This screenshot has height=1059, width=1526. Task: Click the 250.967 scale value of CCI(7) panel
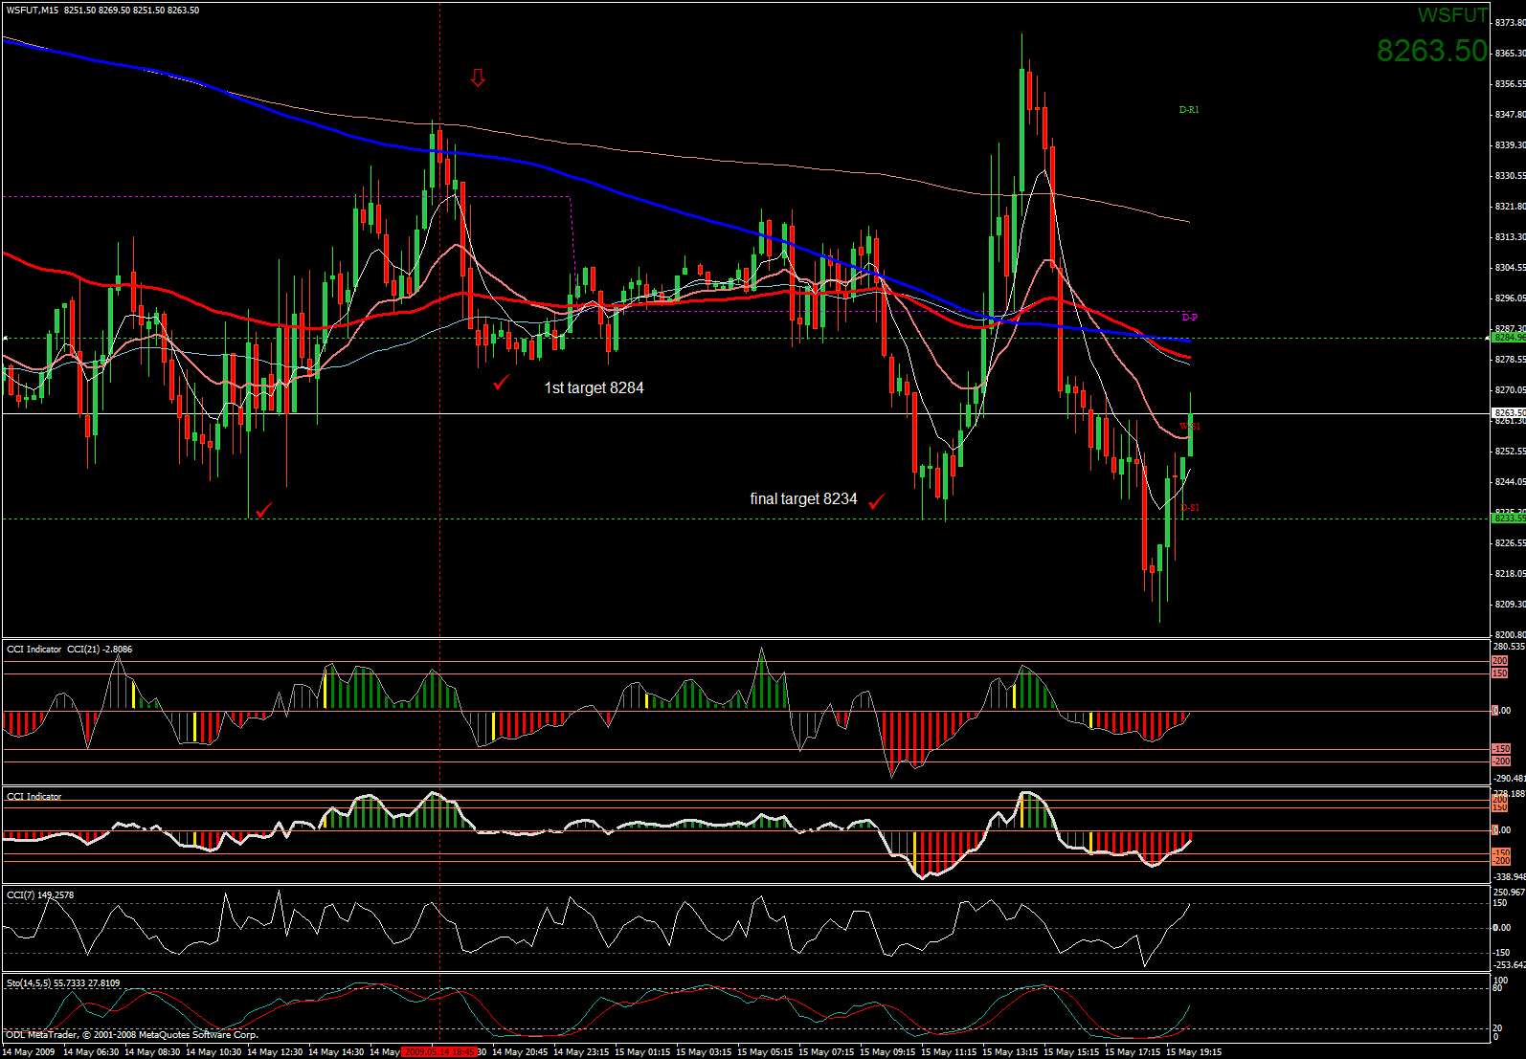[1509, 893]
